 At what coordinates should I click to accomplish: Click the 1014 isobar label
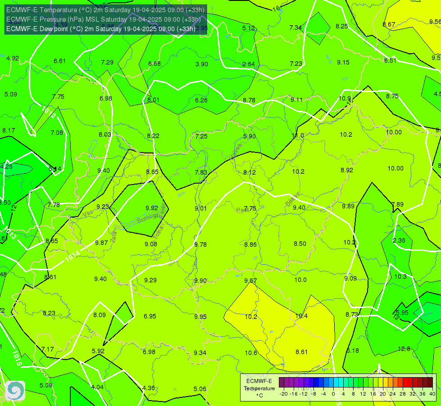[x=73, y=256]
